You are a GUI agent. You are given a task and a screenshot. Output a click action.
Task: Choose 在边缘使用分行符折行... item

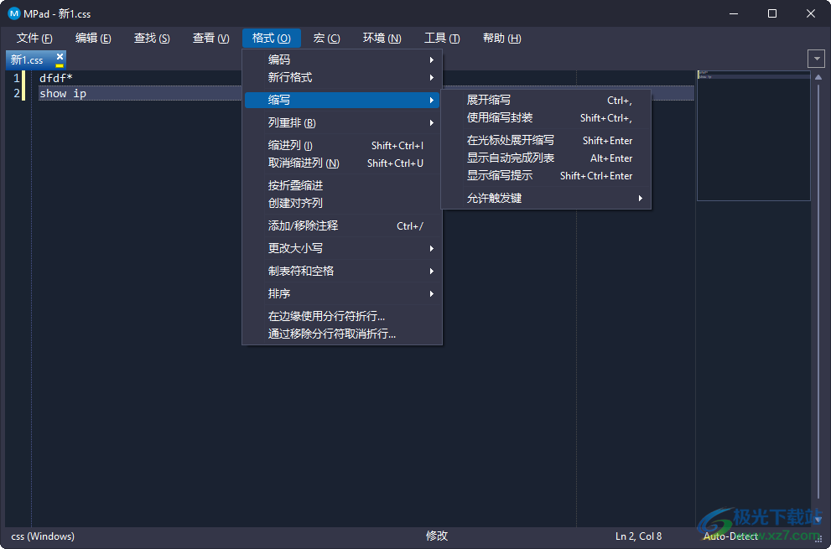click(342, 316)
